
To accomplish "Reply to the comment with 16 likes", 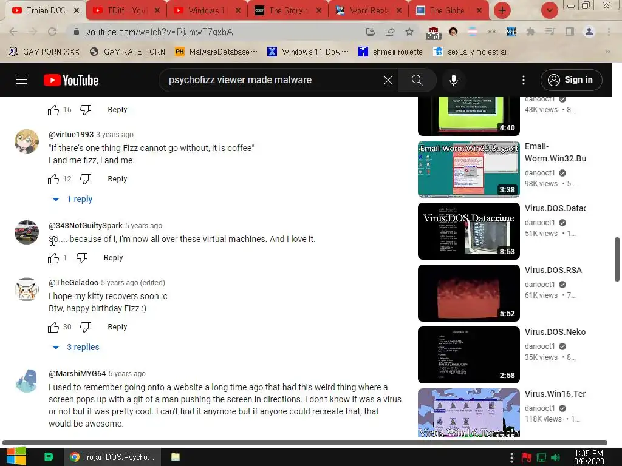I will point(117,110).
